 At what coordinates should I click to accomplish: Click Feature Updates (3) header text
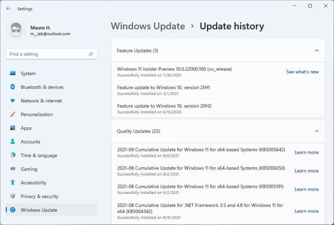coord(137,51)
